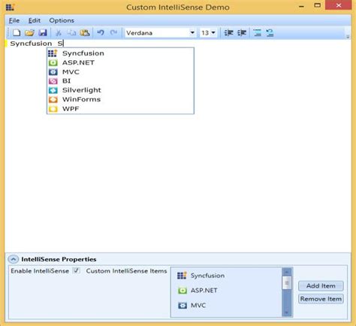Screen dimensions: 356x326
Task: Click the Paste clipboard toolbar icon
Action: (x=85, y=33)
